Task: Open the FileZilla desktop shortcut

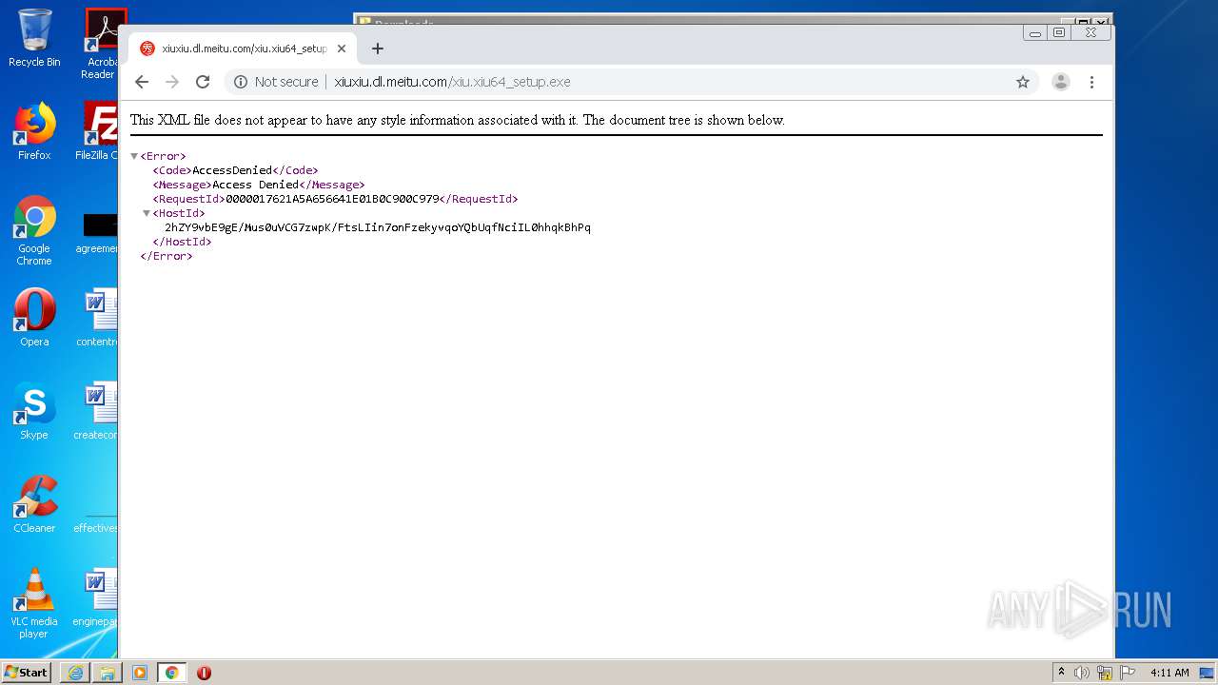Action: coord(99,131)
